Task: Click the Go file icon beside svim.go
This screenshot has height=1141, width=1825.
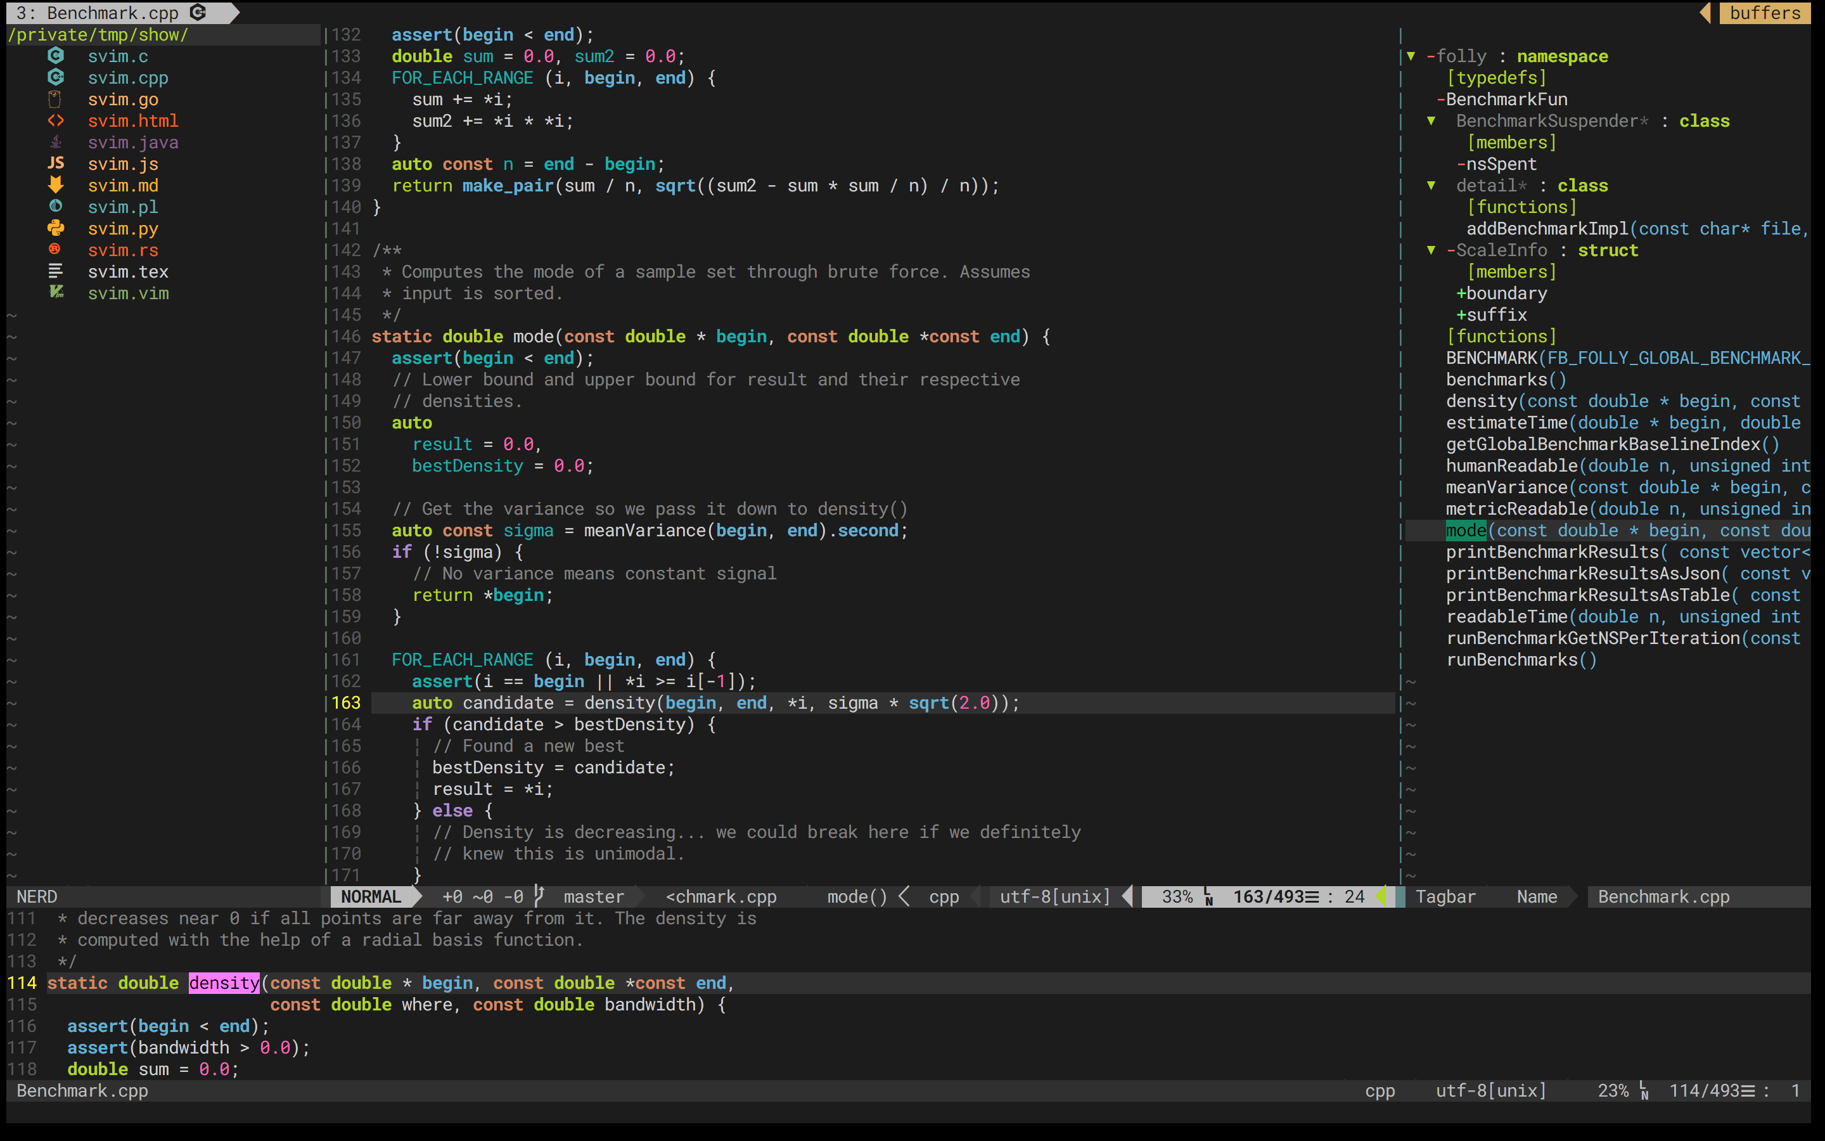Action: [x=55, y=99]
